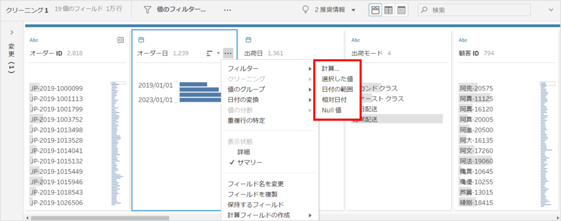Switch to data grid view icon
The width and height of the screenshot is (561, 221).
click(388, 11)
